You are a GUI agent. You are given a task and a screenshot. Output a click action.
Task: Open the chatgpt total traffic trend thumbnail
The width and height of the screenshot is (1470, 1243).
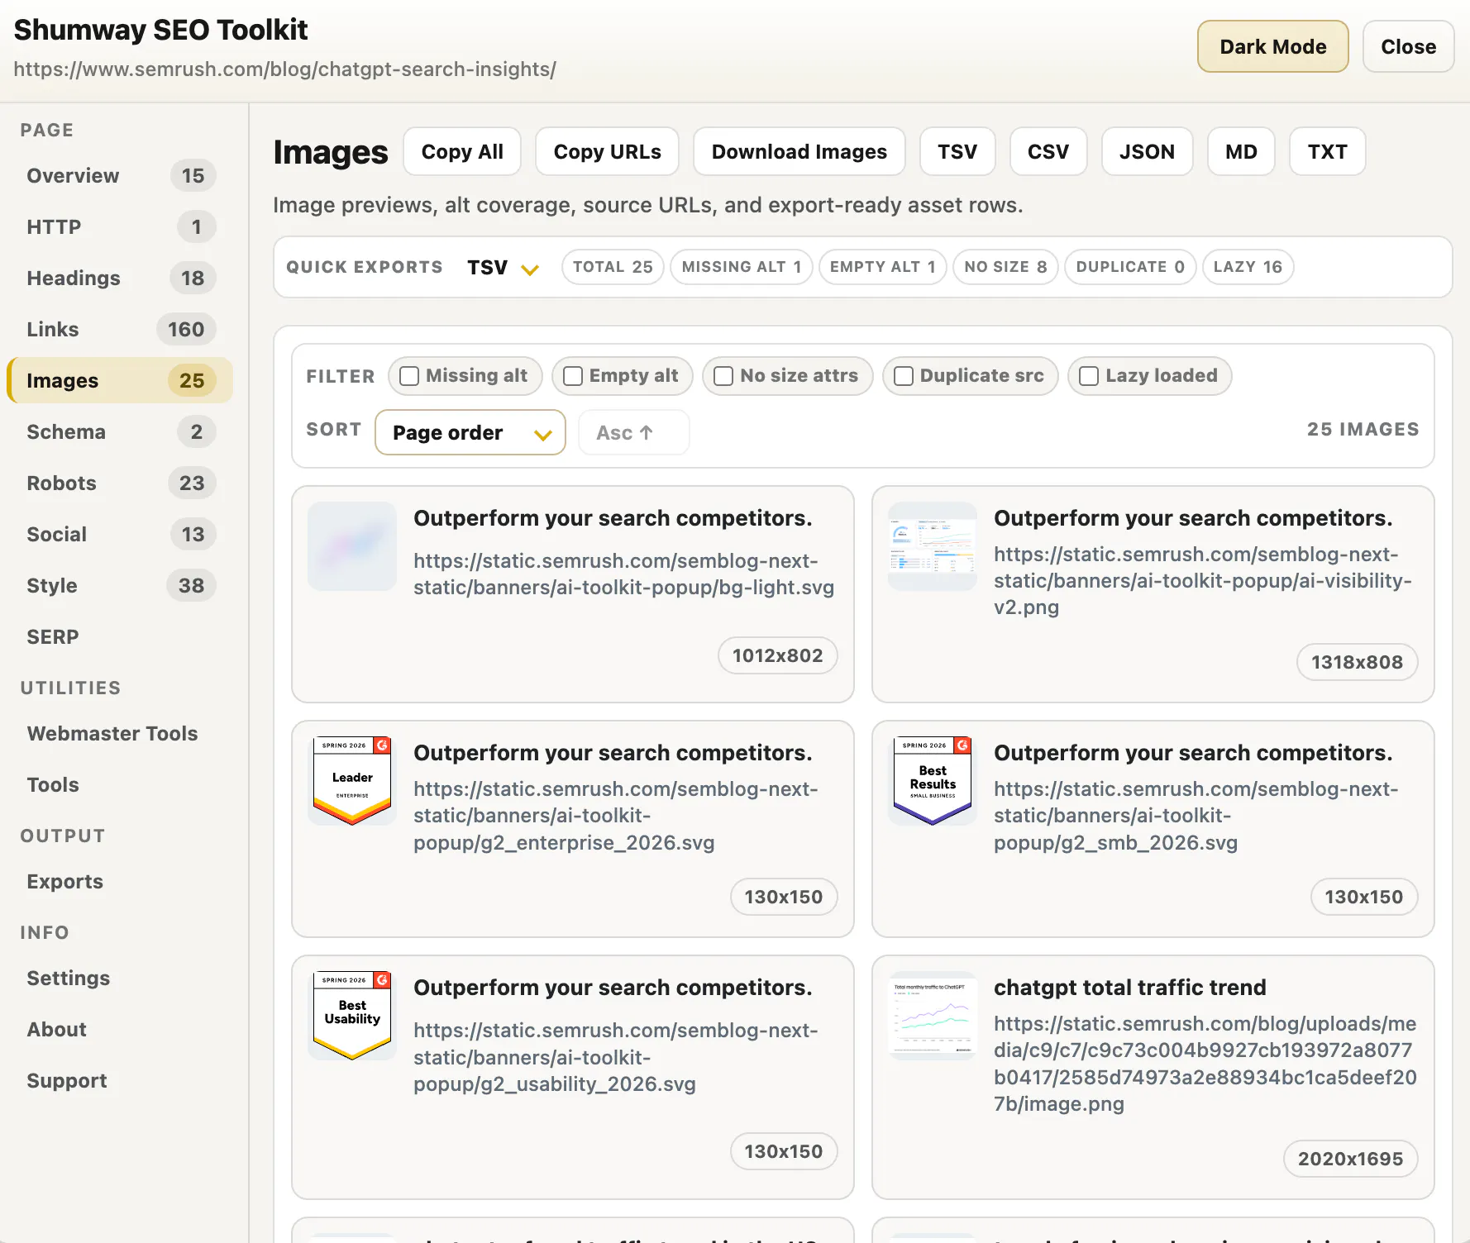click(x=933, y=1016)
